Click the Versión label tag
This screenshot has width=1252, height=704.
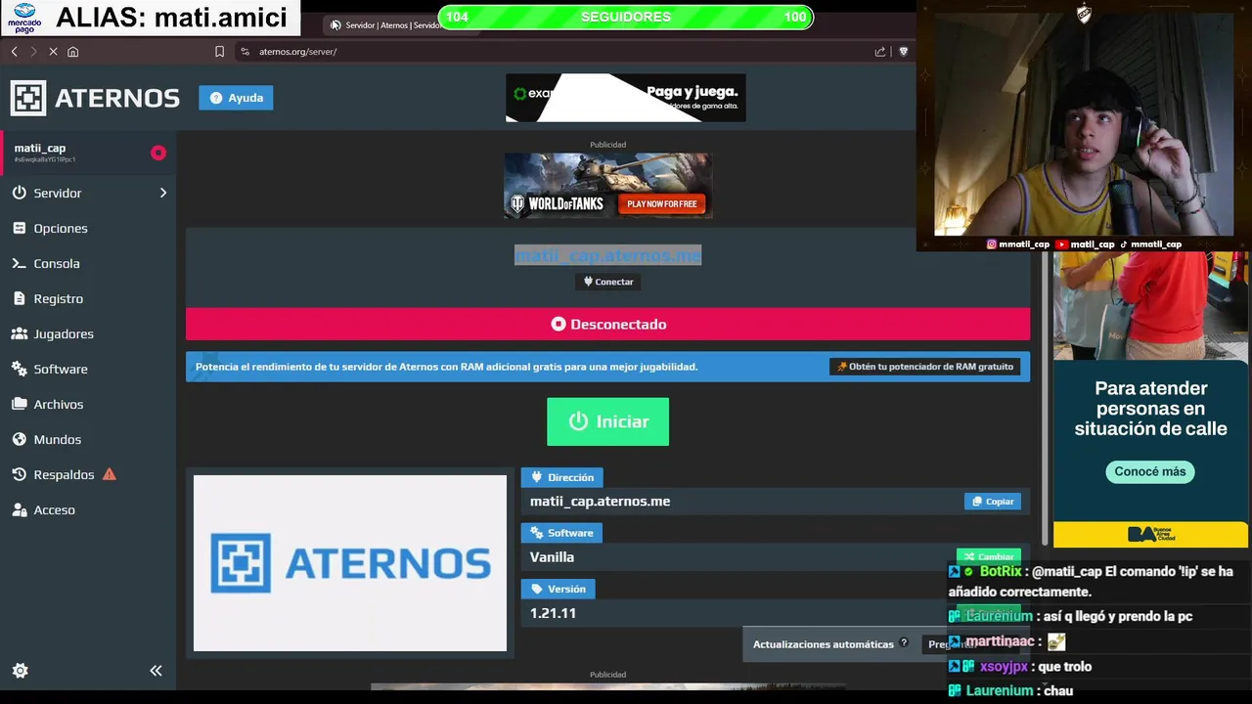click(x=559, y=589)
